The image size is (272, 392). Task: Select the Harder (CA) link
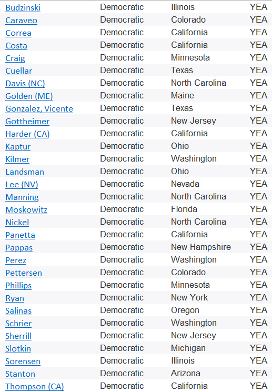(x=27, y=134)
